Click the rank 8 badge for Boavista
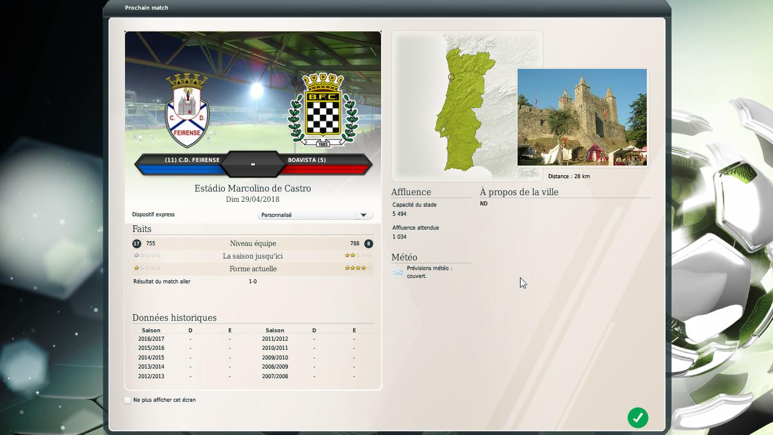Image resolution: width=773 pixels, height=435 pixels. [368, 243]
